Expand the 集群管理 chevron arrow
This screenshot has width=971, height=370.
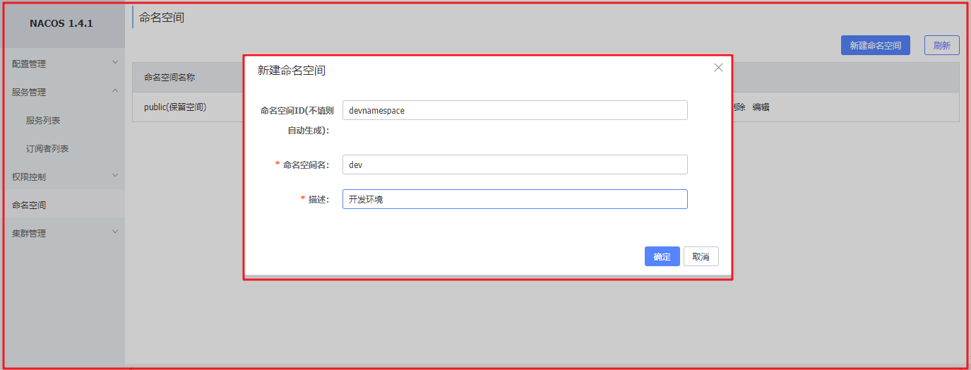[x=115, y=232]
